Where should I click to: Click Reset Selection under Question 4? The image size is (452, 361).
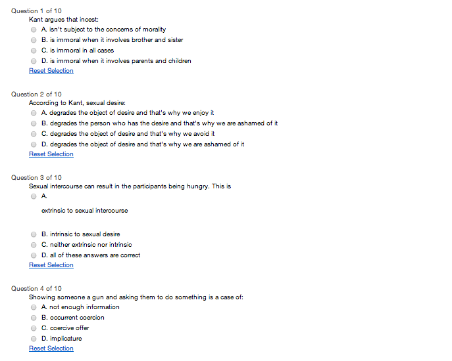(51, 349)
